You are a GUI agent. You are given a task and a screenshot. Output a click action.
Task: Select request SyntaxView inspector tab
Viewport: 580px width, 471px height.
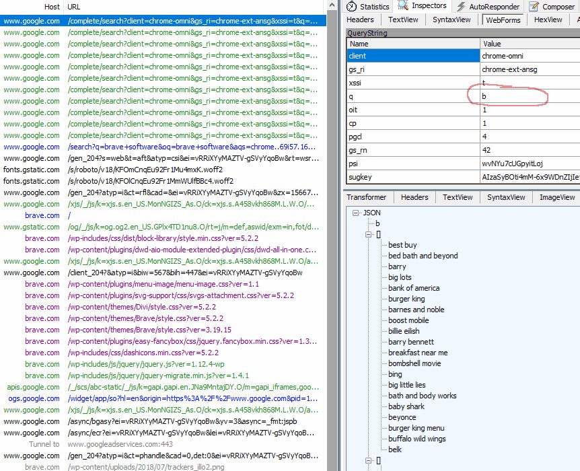tap(451, 20)
